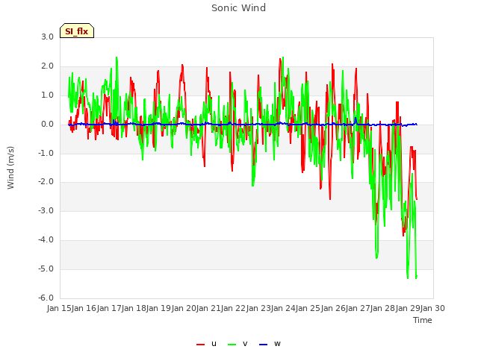
Task: Click the Wind (m/s) y-axis label
Action: click(x=10, y=168)
